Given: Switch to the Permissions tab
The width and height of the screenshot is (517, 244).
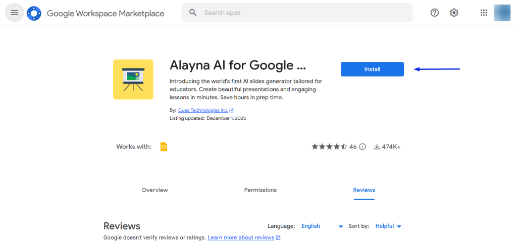Looking at the screenshot, I should click(260, 190).
